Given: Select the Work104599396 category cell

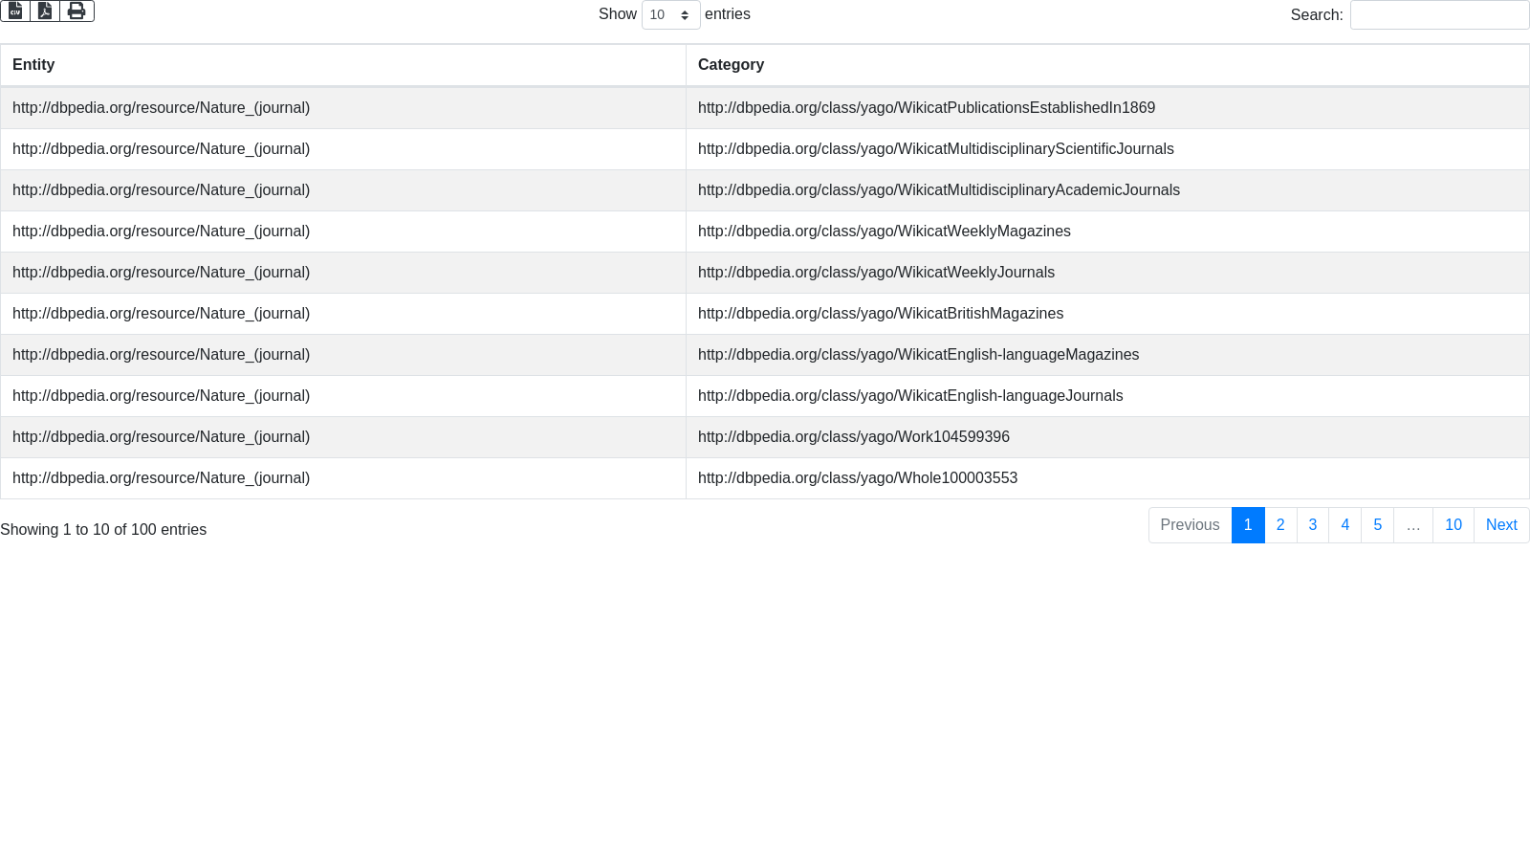Looking at the screenshot, I should pos(853,437).
